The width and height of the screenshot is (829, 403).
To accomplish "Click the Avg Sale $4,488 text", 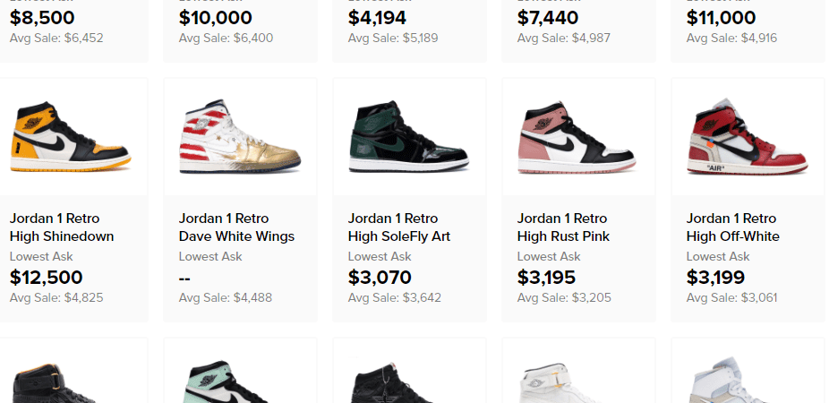I will (225, 297).
